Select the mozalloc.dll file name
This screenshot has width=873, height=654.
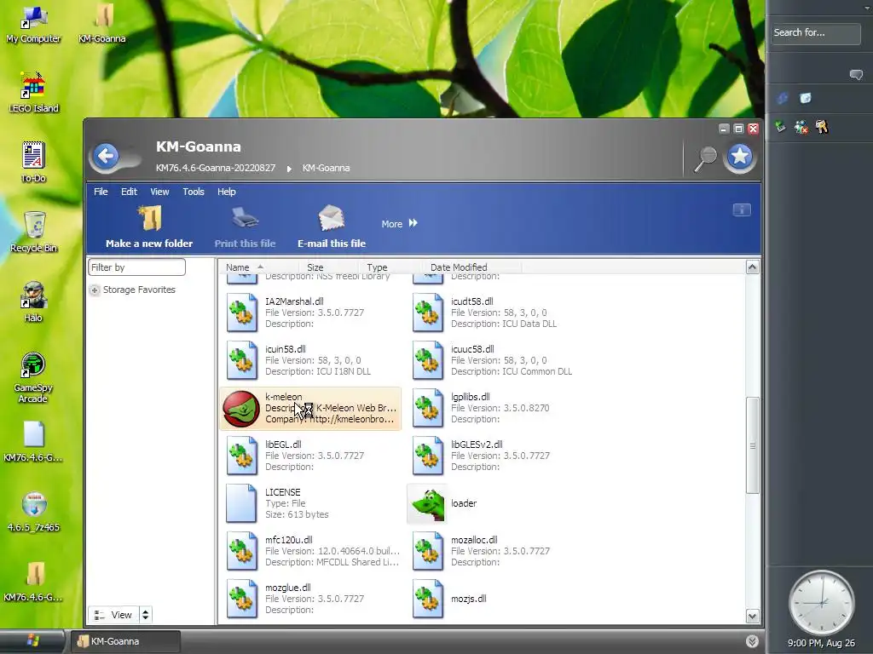point(474,540)
